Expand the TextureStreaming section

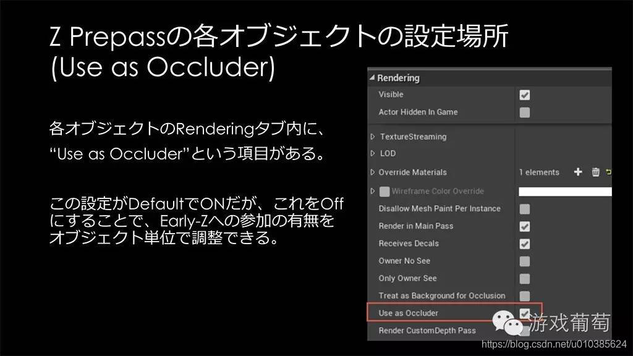[373, 137]
